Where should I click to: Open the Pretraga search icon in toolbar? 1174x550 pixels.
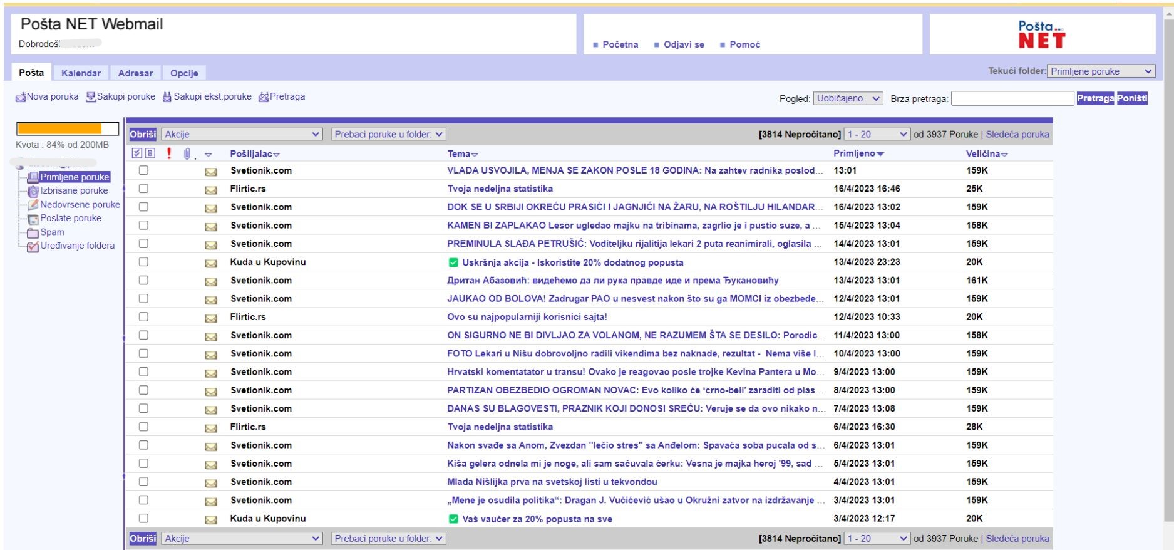click(264, 97)
